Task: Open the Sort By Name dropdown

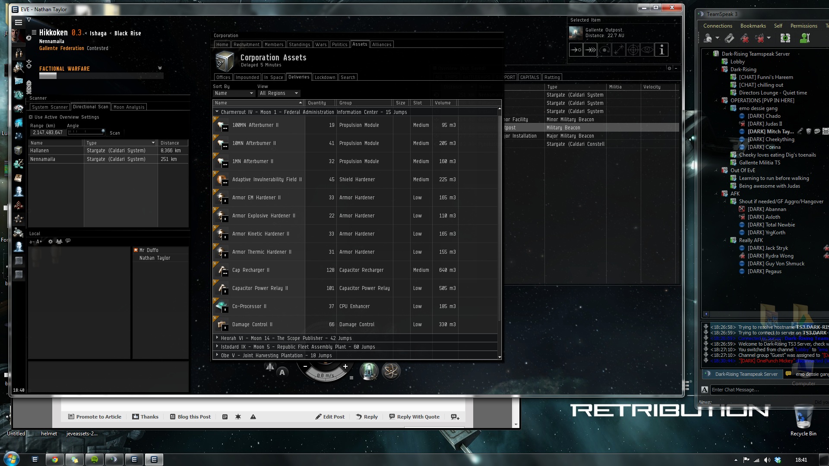Action: 234,93
